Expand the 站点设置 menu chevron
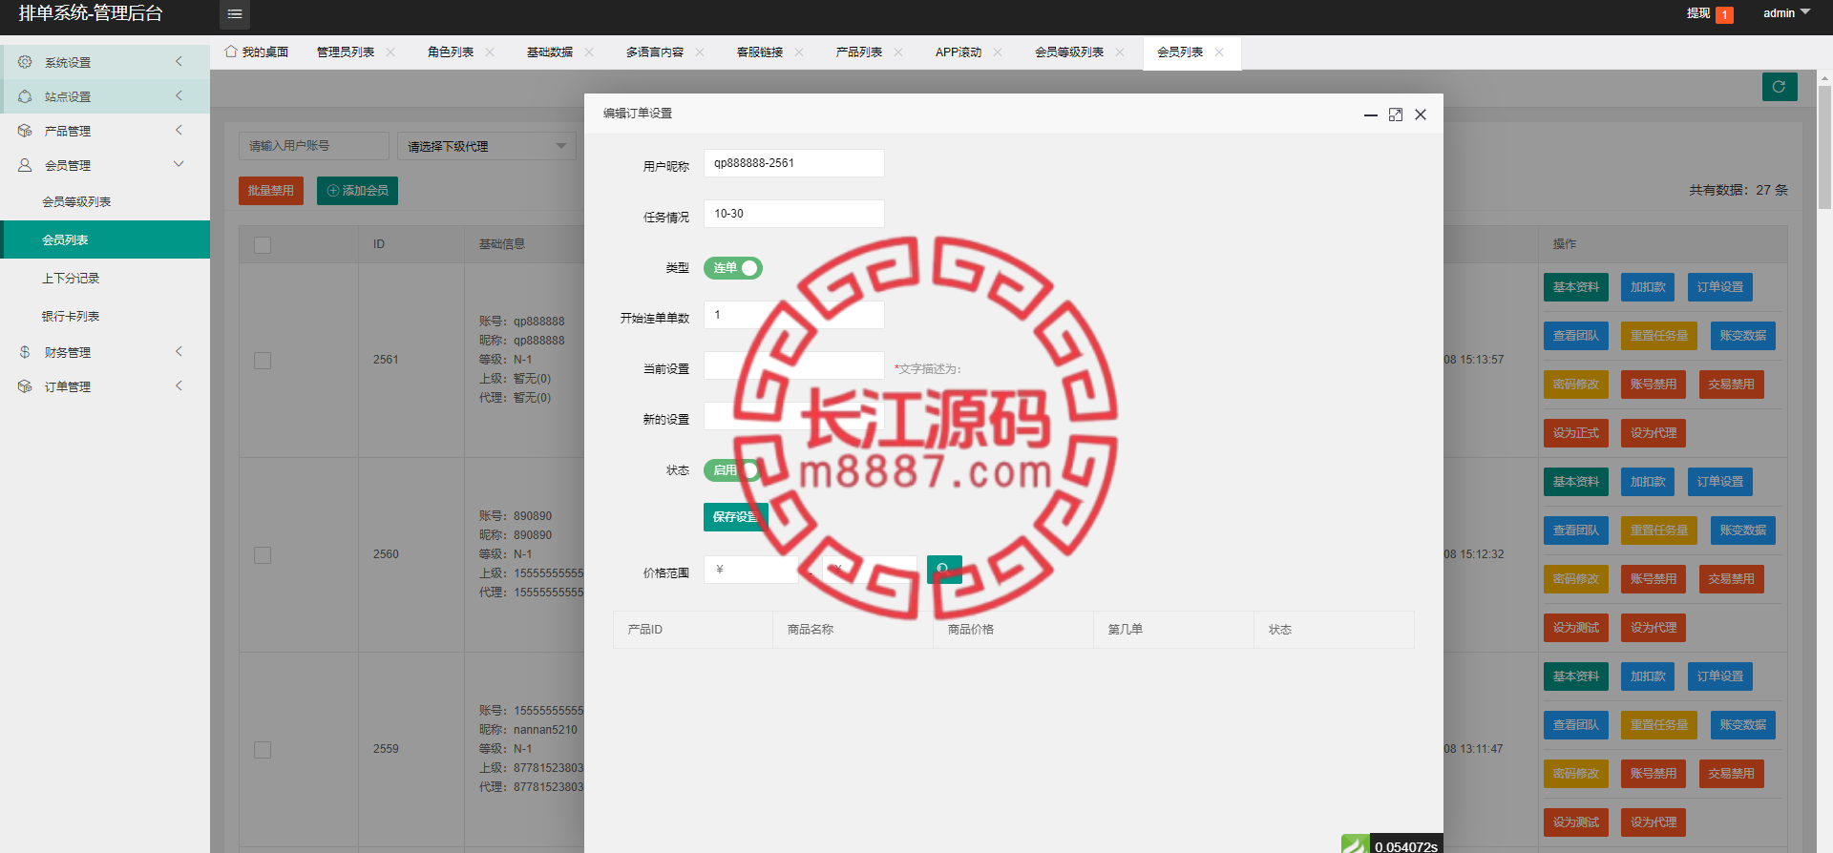The image size is (1833, 853). click(x=179, y=95)
